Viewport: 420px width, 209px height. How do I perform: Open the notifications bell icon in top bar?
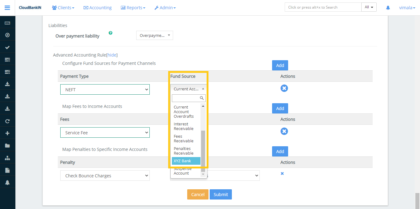(x=388, y=7)
